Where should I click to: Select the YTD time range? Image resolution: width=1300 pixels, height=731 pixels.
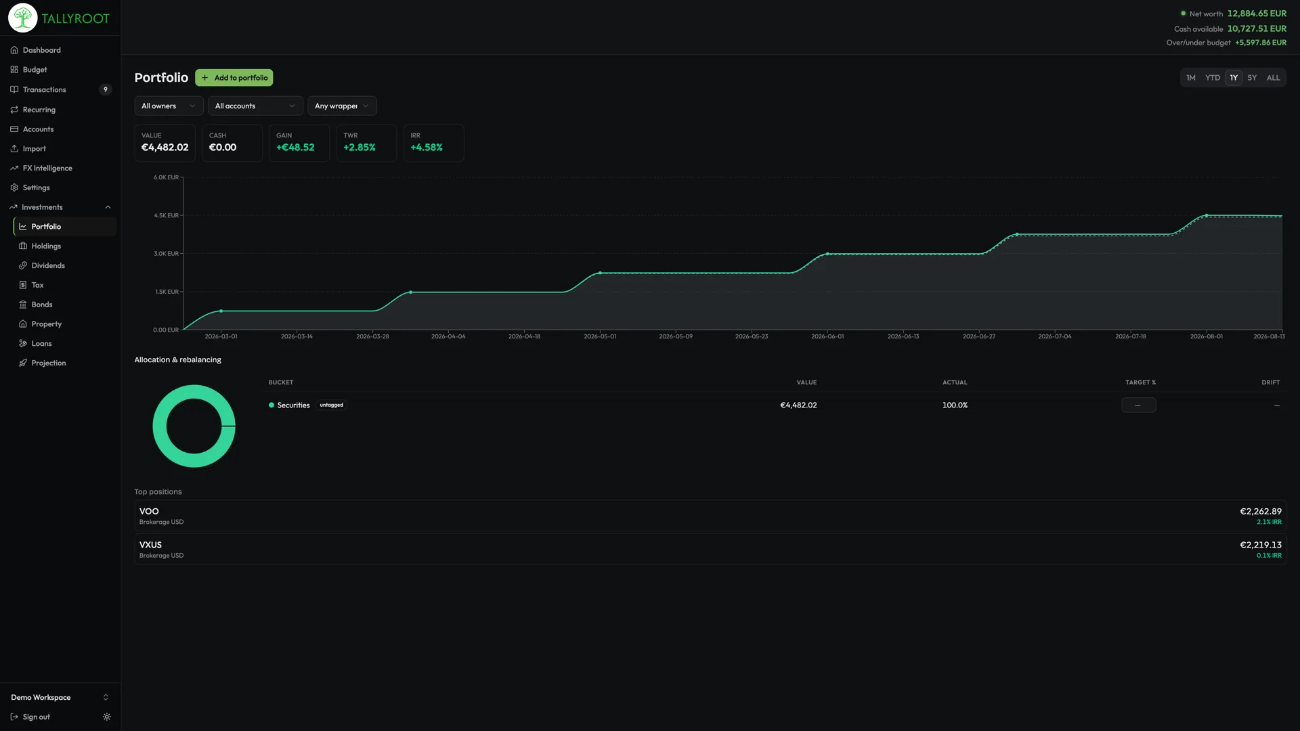pyautogui.click(x=1213, y=78)
